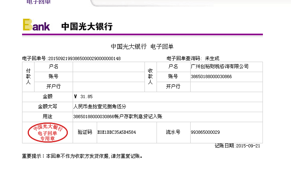Click the empty payer 户名 cell
This screenshot has width=291, height=169.
pyautogui.click(x=108, y=67)
